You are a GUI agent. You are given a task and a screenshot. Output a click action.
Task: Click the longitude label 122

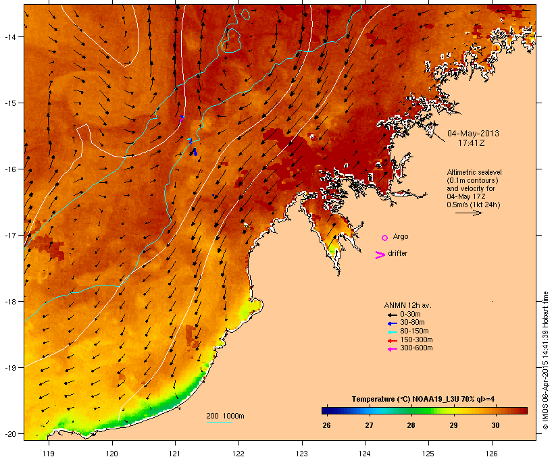(238, 454)
